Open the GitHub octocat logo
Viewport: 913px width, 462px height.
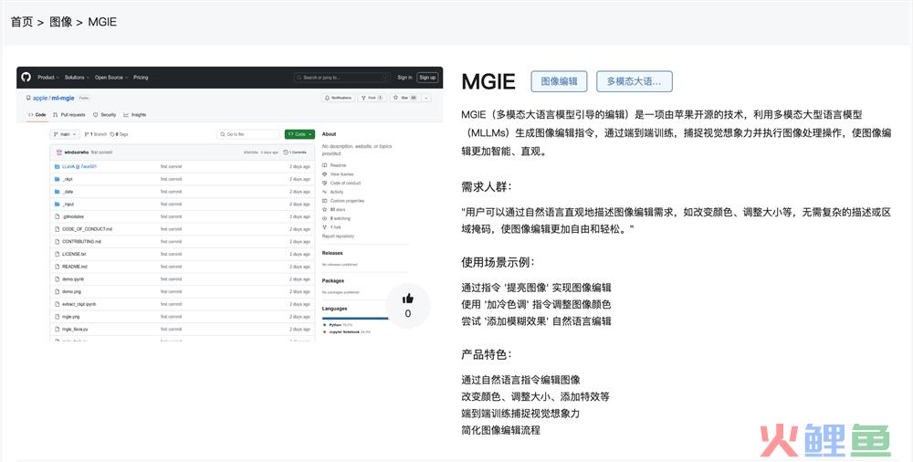(x=26, y=77)
